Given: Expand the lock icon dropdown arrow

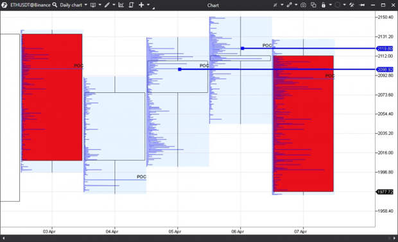Looking at the screenshot, I should [330, 5].
